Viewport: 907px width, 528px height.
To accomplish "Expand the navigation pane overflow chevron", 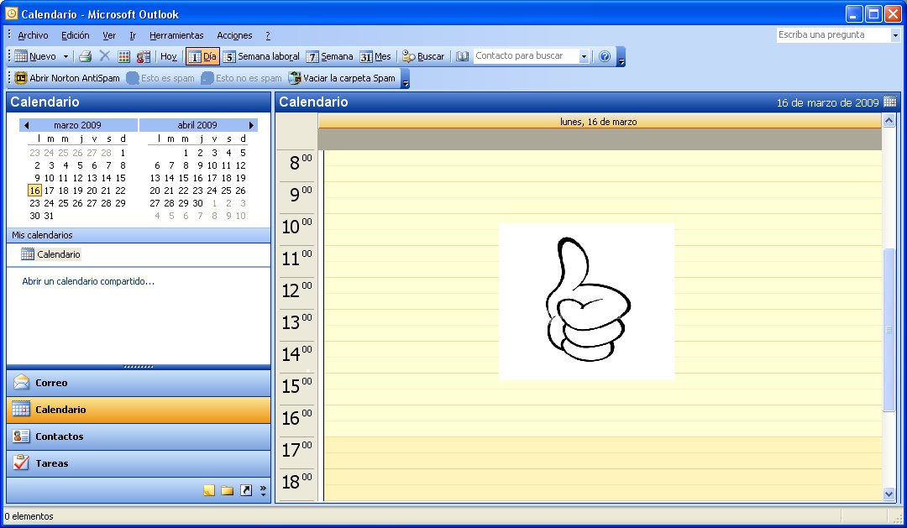I will coord(263,489).
